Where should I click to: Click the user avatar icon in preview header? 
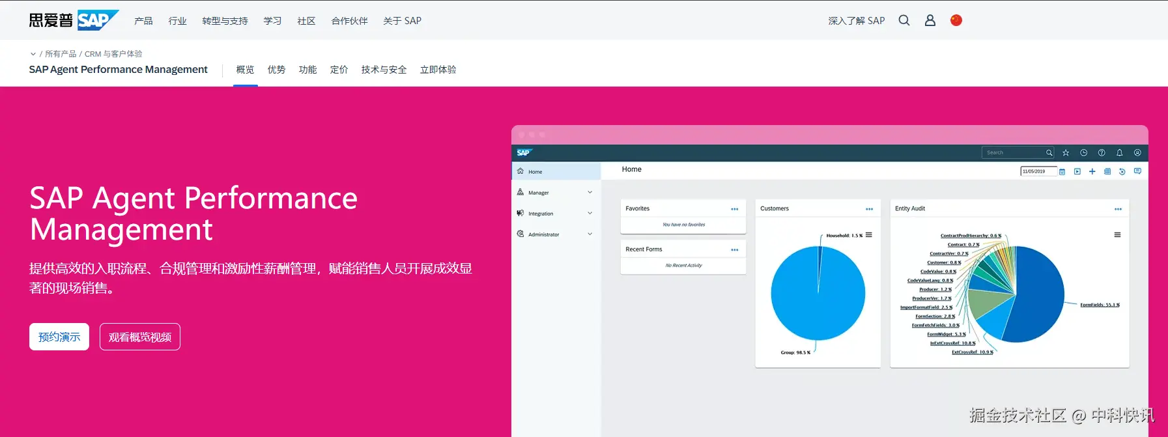pos(1137,152)
